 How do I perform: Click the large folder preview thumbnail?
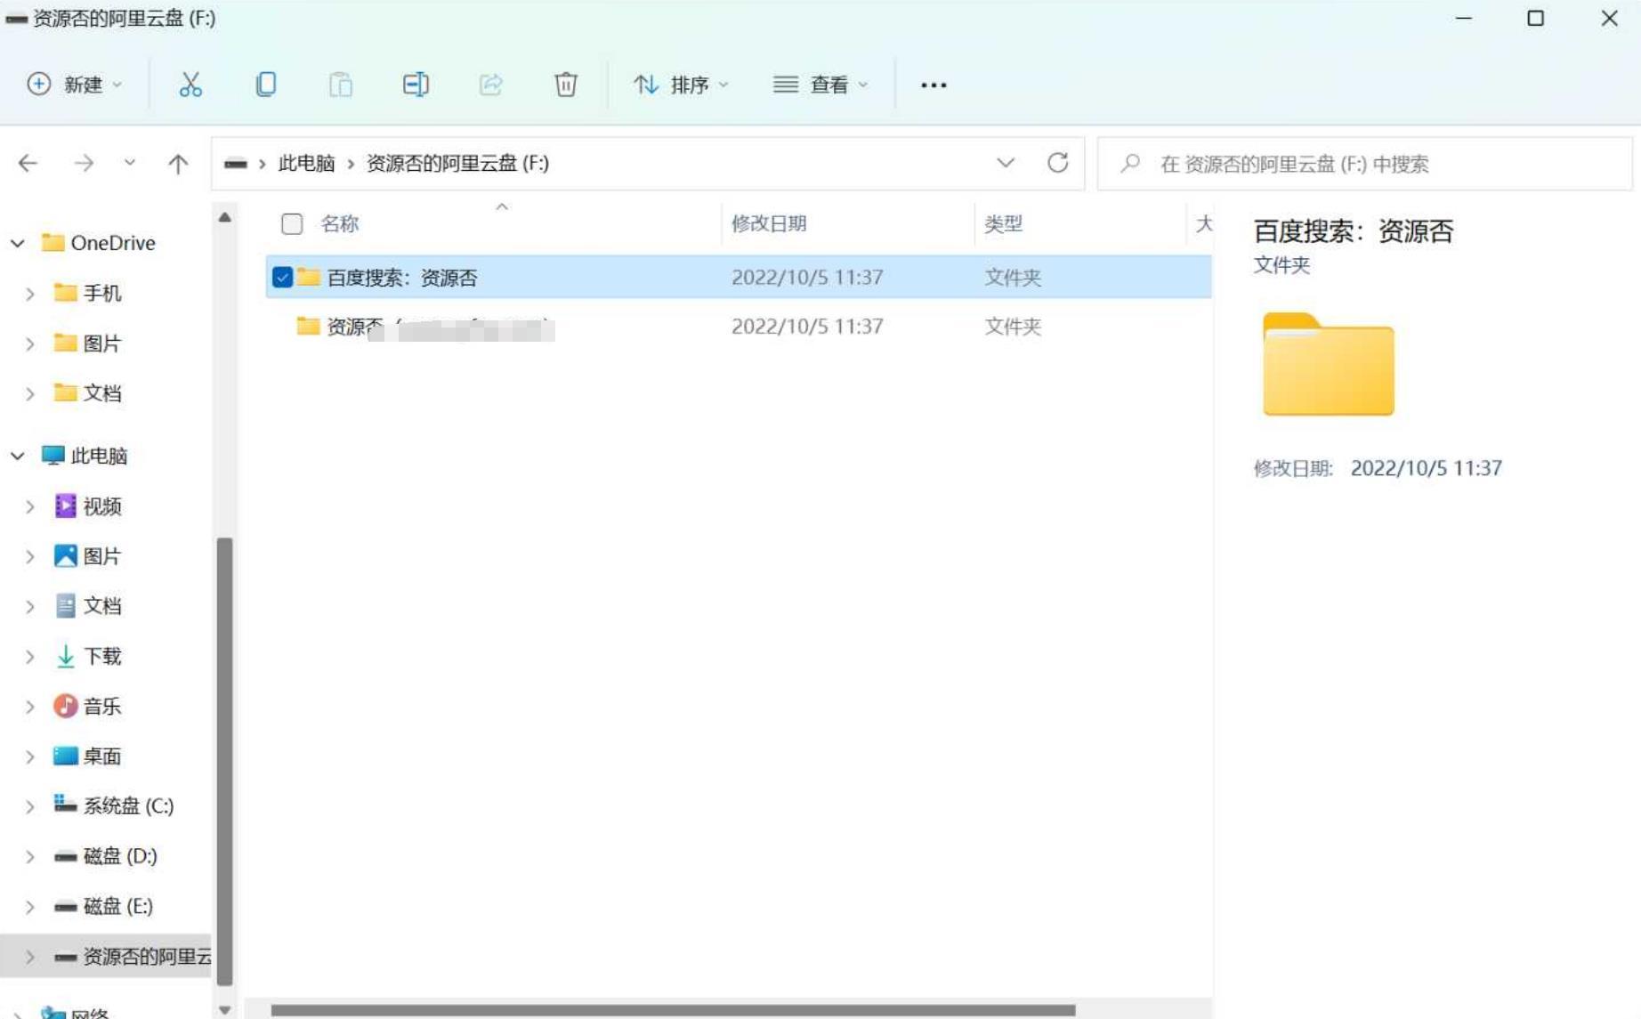1328,364
